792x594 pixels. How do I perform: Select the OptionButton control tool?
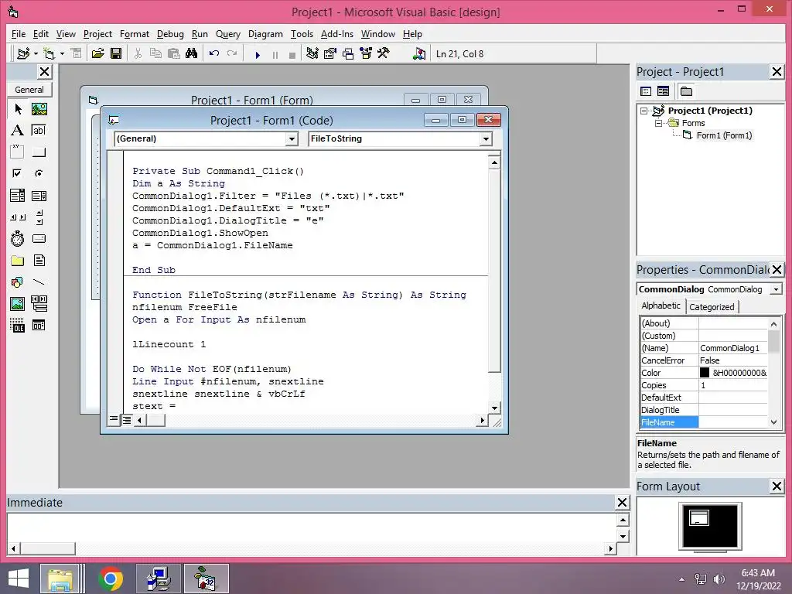[39, 174]
